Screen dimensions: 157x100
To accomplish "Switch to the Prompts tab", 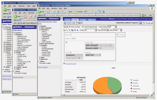I will coord(83,20).
